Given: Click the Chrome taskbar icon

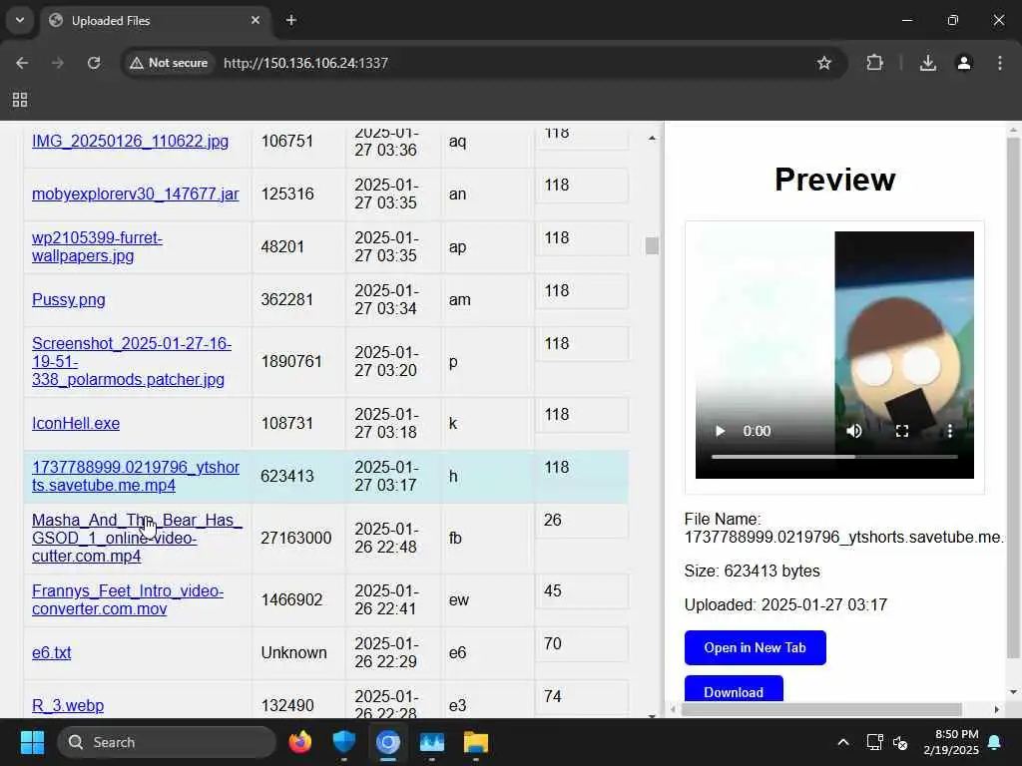Looking at the screenshot, I should (388, 742).
